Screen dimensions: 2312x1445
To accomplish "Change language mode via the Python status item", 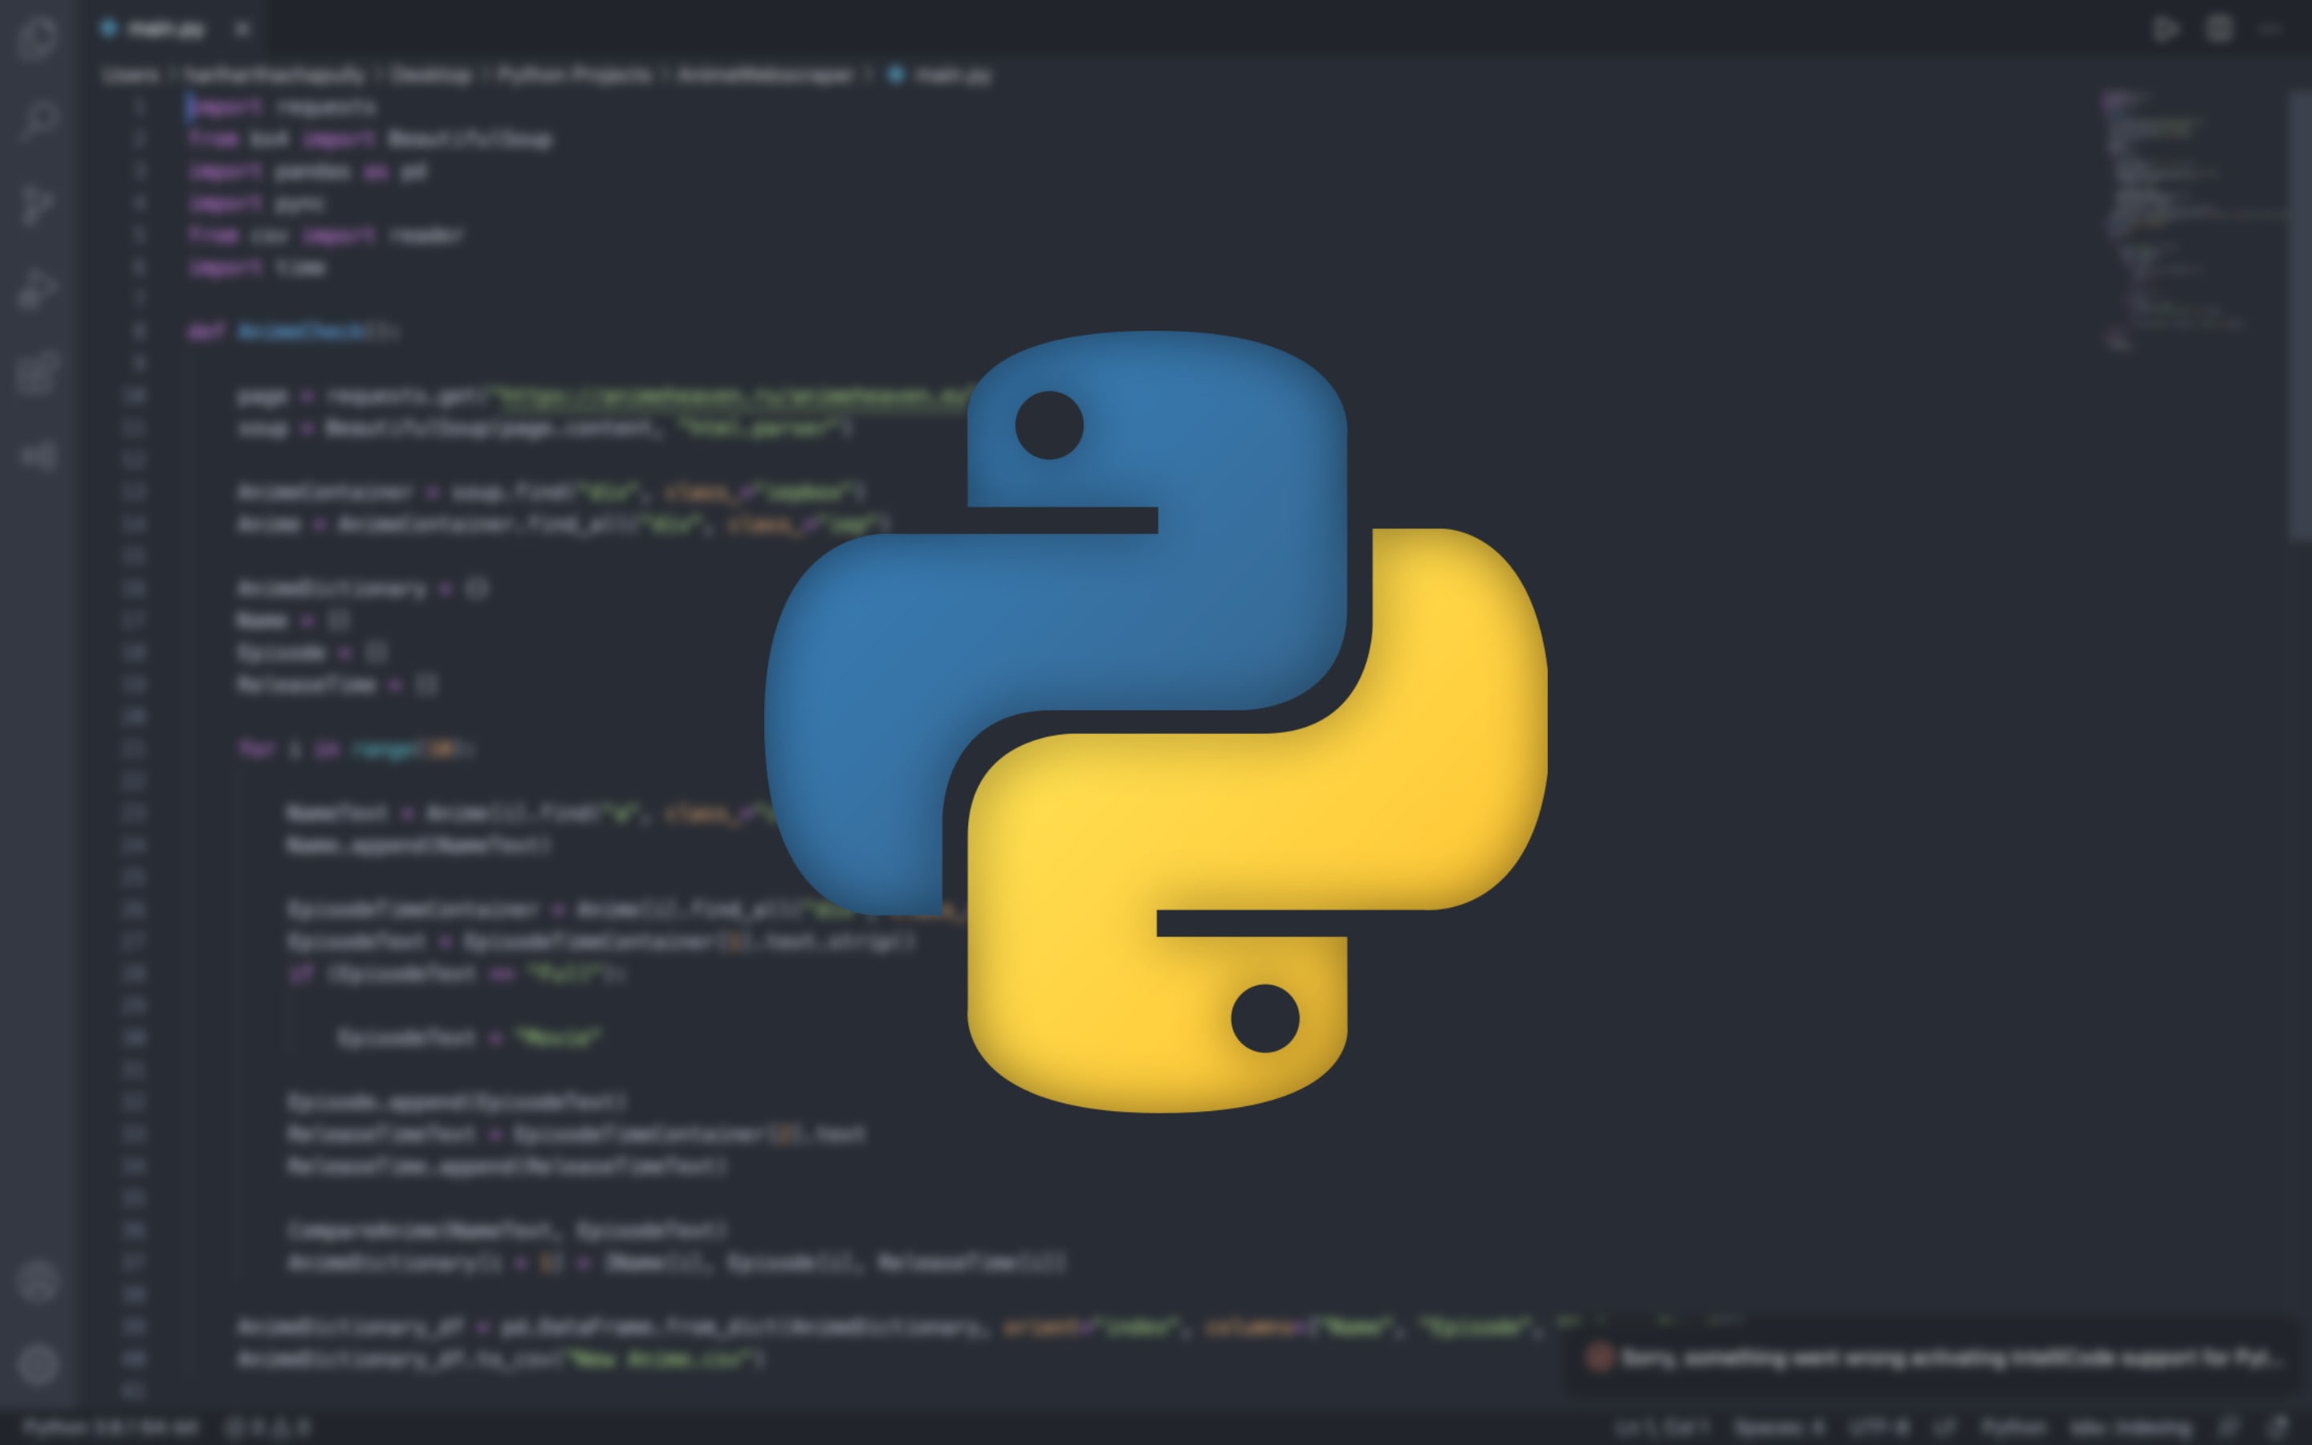I will click(2014, 1427).
